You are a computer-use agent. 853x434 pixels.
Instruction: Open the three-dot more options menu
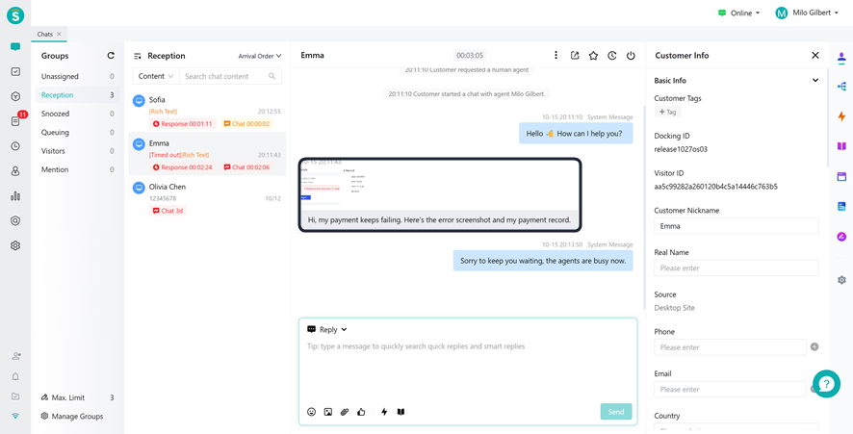click(x=556, y=55)
